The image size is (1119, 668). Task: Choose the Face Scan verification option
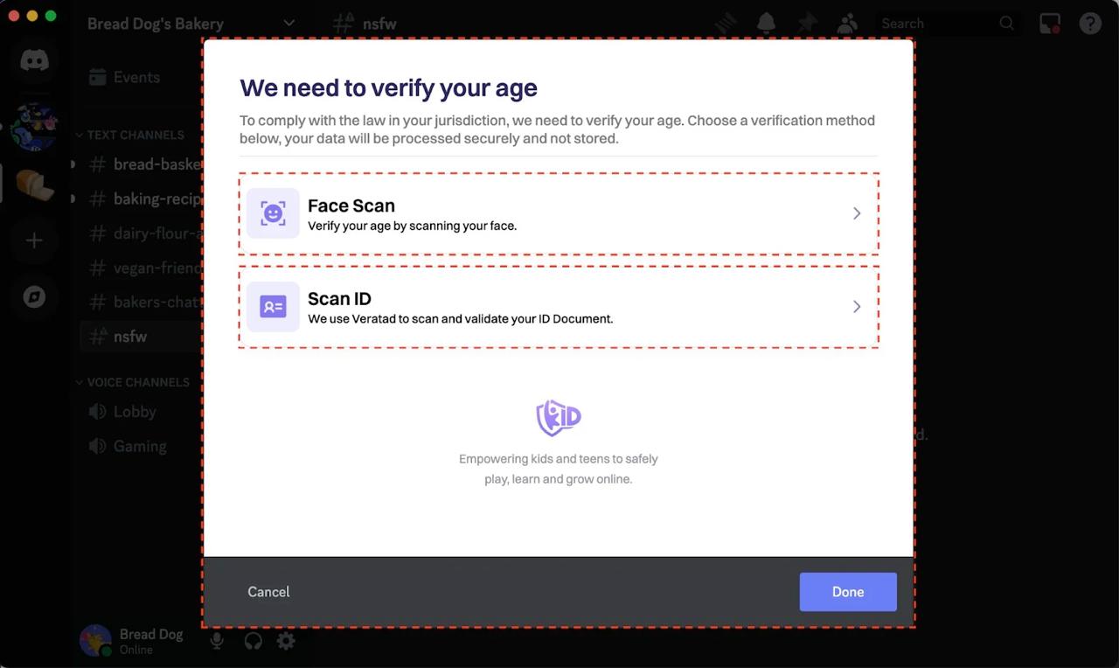pyautogui.click(x=559, y=214)
